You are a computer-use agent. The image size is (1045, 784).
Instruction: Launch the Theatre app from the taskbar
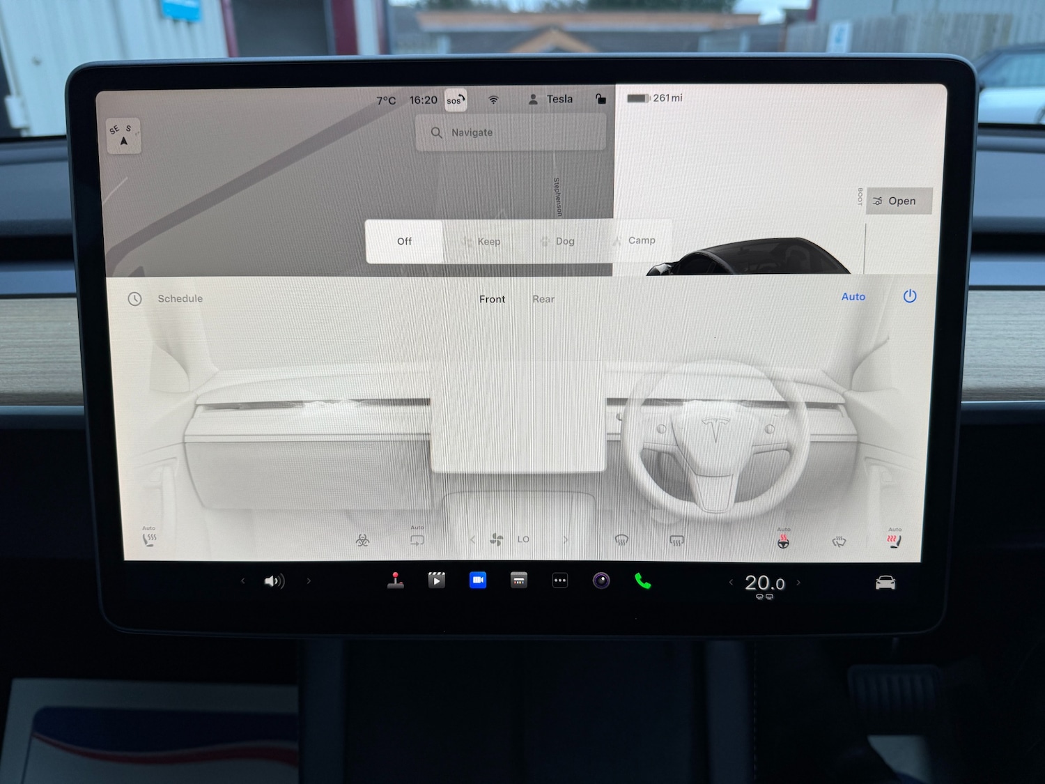(436, 580)
